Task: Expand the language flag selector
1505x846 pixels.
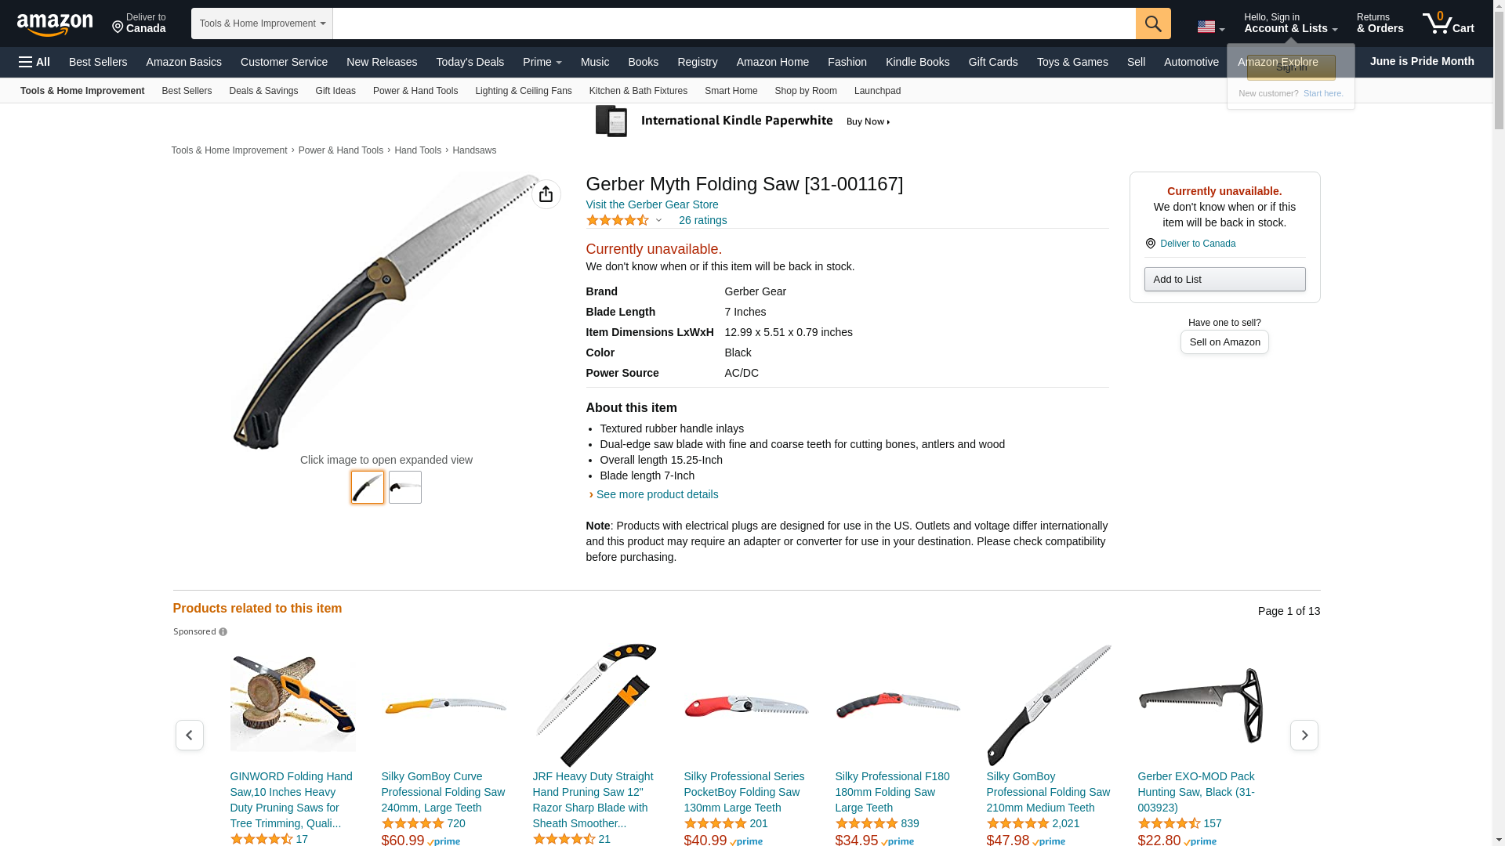Action: point(1211,27)
